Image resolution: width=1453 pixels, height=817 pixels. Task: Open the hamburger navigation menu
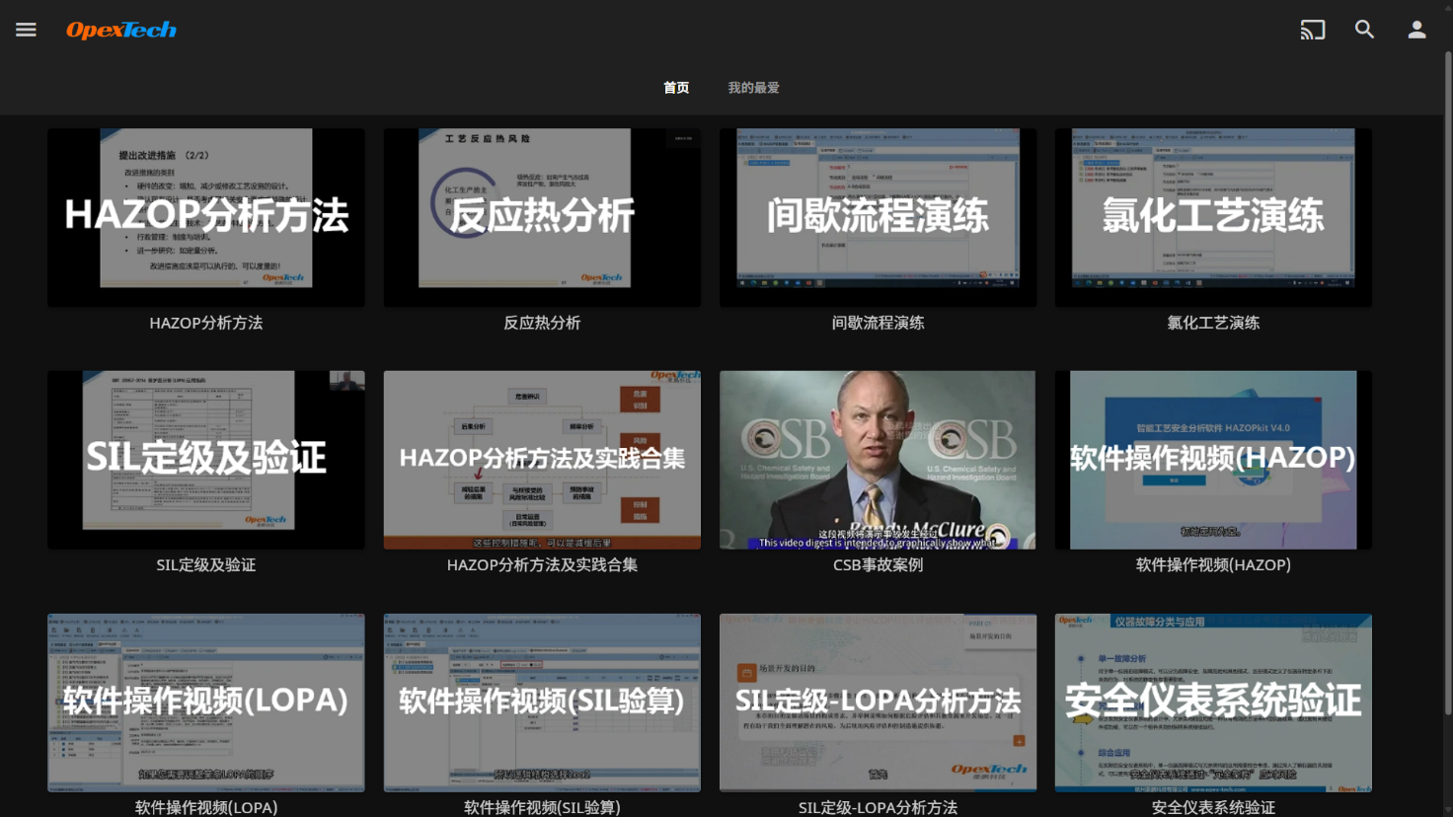point(26,29)
